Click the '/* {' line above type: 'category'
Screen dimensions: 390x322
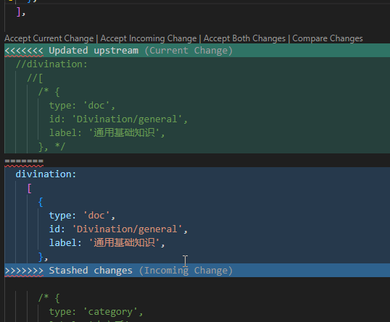49,298
